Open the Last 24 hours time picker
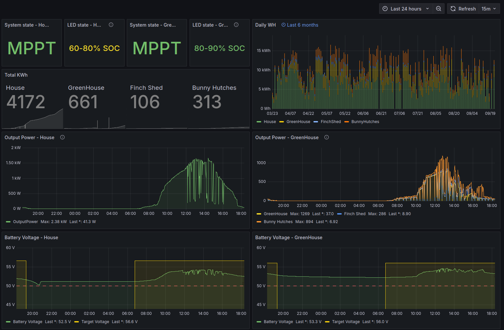The width and height of the screenshot is (504, 330). [406, 9]
